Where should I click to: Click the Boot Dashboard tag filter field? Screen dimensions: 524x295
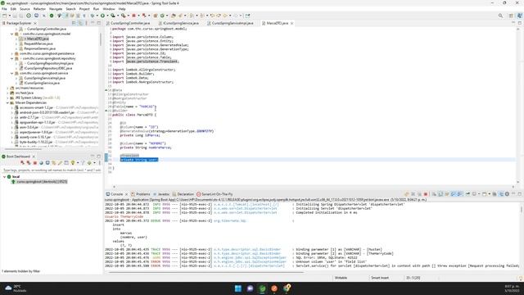point(52,170)
